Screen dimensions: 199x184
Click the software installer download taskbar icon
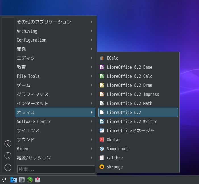click(38, 180)
